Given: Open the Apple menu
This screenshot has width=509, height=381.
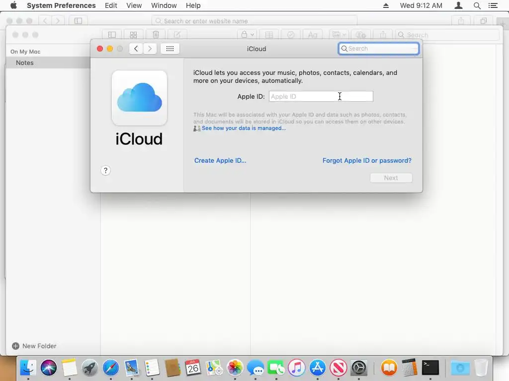Looking at the screenshot, I should click(x=13, y=5).
